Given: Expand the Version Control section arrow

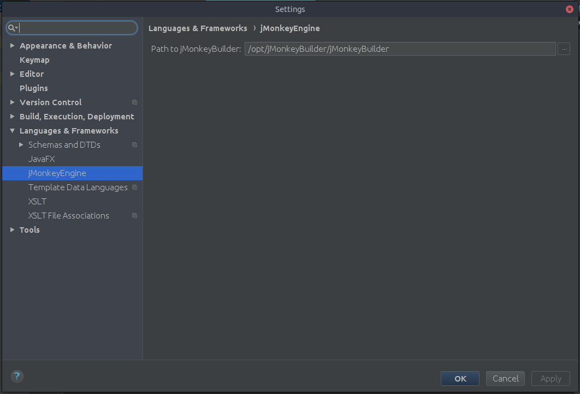Looking at the screenshot, I should [12, 102].
